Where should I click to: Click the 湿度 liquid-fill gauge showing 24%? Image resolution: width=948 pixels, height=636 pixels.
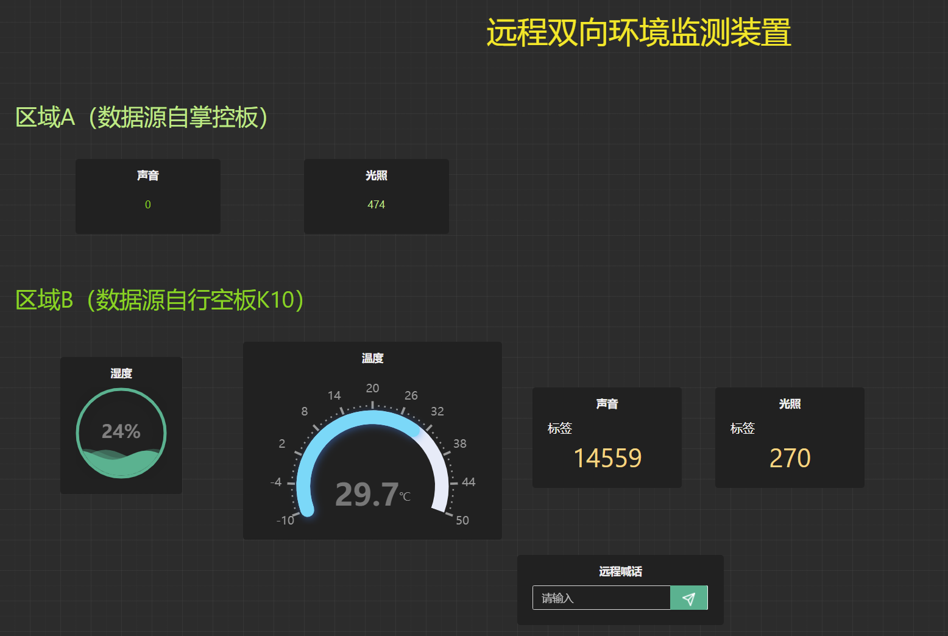121,433
